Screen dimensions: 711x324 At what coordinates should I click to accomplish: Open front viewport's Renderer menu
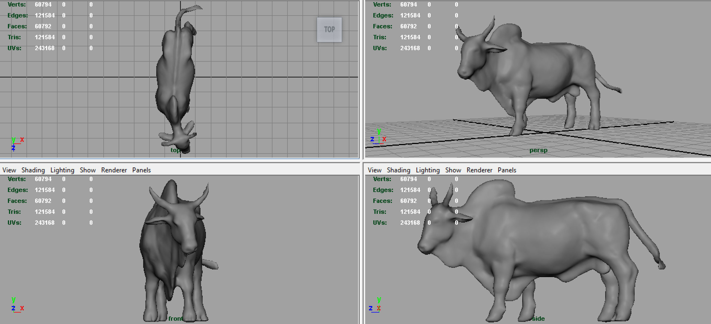[114, 170]
